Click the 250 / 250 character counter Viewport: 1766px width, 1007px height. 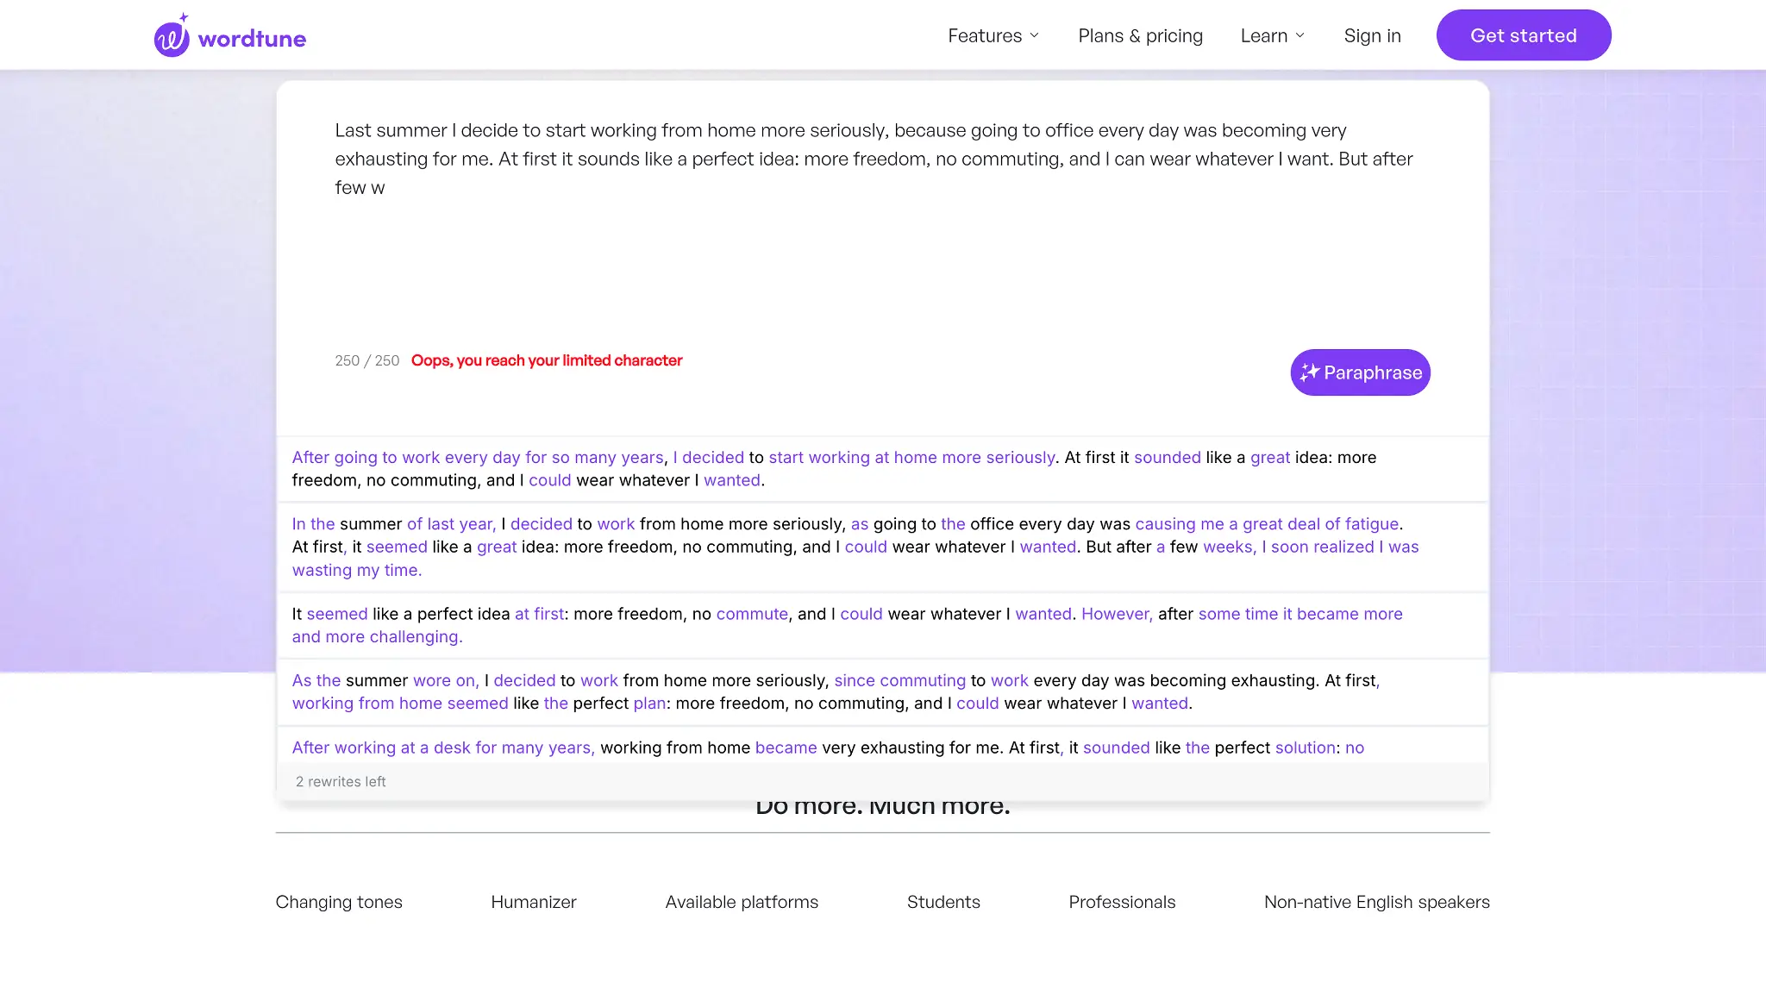click(x=366, y=360)
